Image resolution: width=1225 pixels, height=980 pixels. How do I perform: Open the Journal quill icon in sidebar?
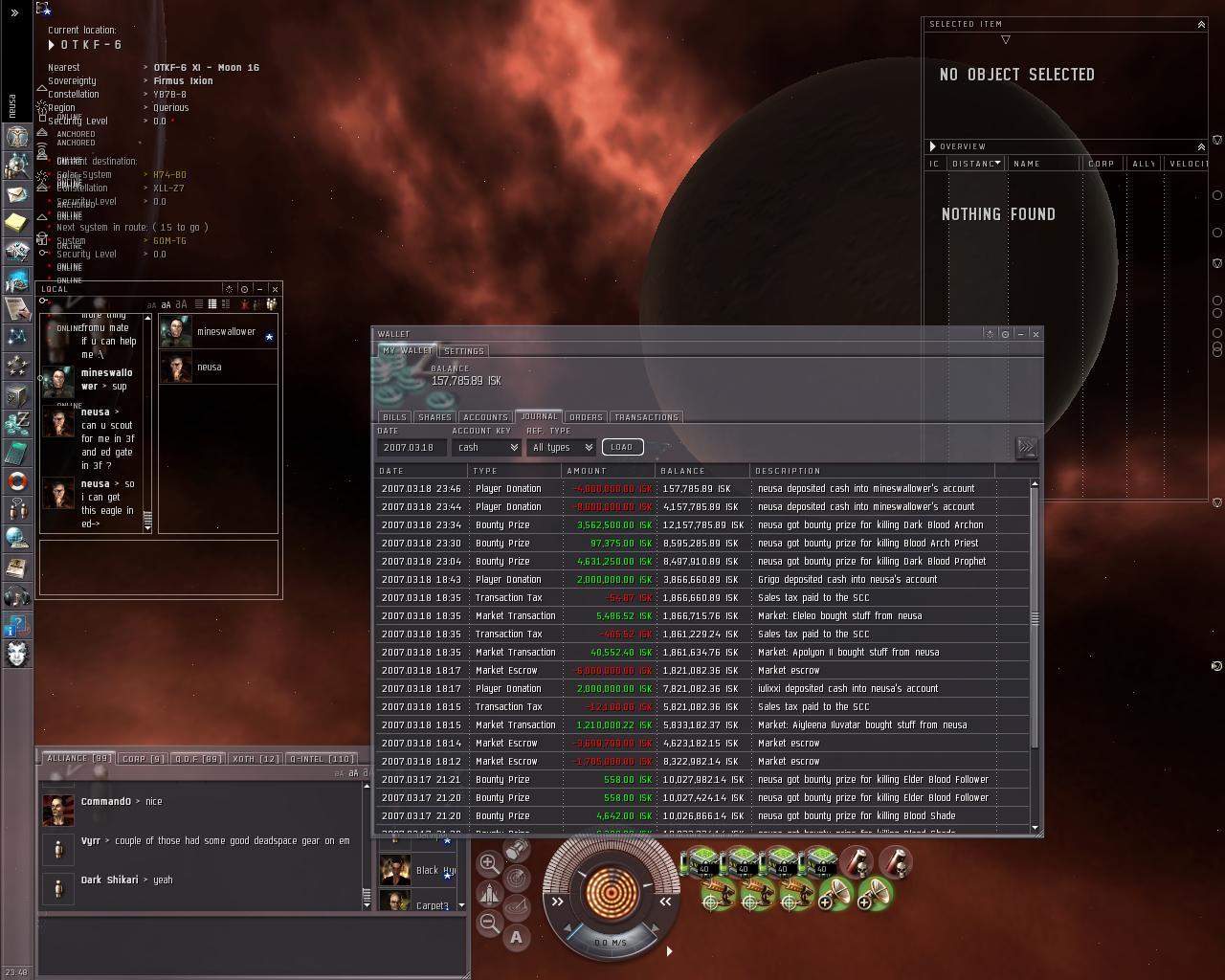tap(17, 308)
